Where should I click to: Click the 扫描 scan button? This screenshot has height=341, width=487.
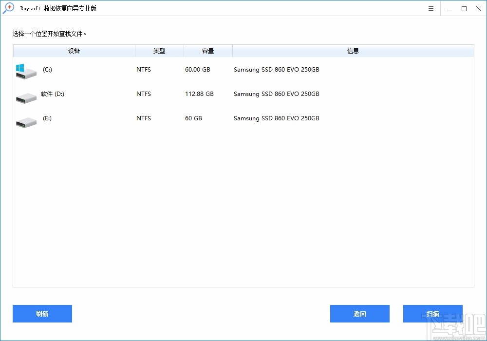(432, 314)
